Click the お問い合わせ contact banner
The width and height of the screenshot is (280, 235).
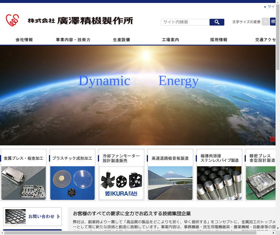click(x=32, y=216)
